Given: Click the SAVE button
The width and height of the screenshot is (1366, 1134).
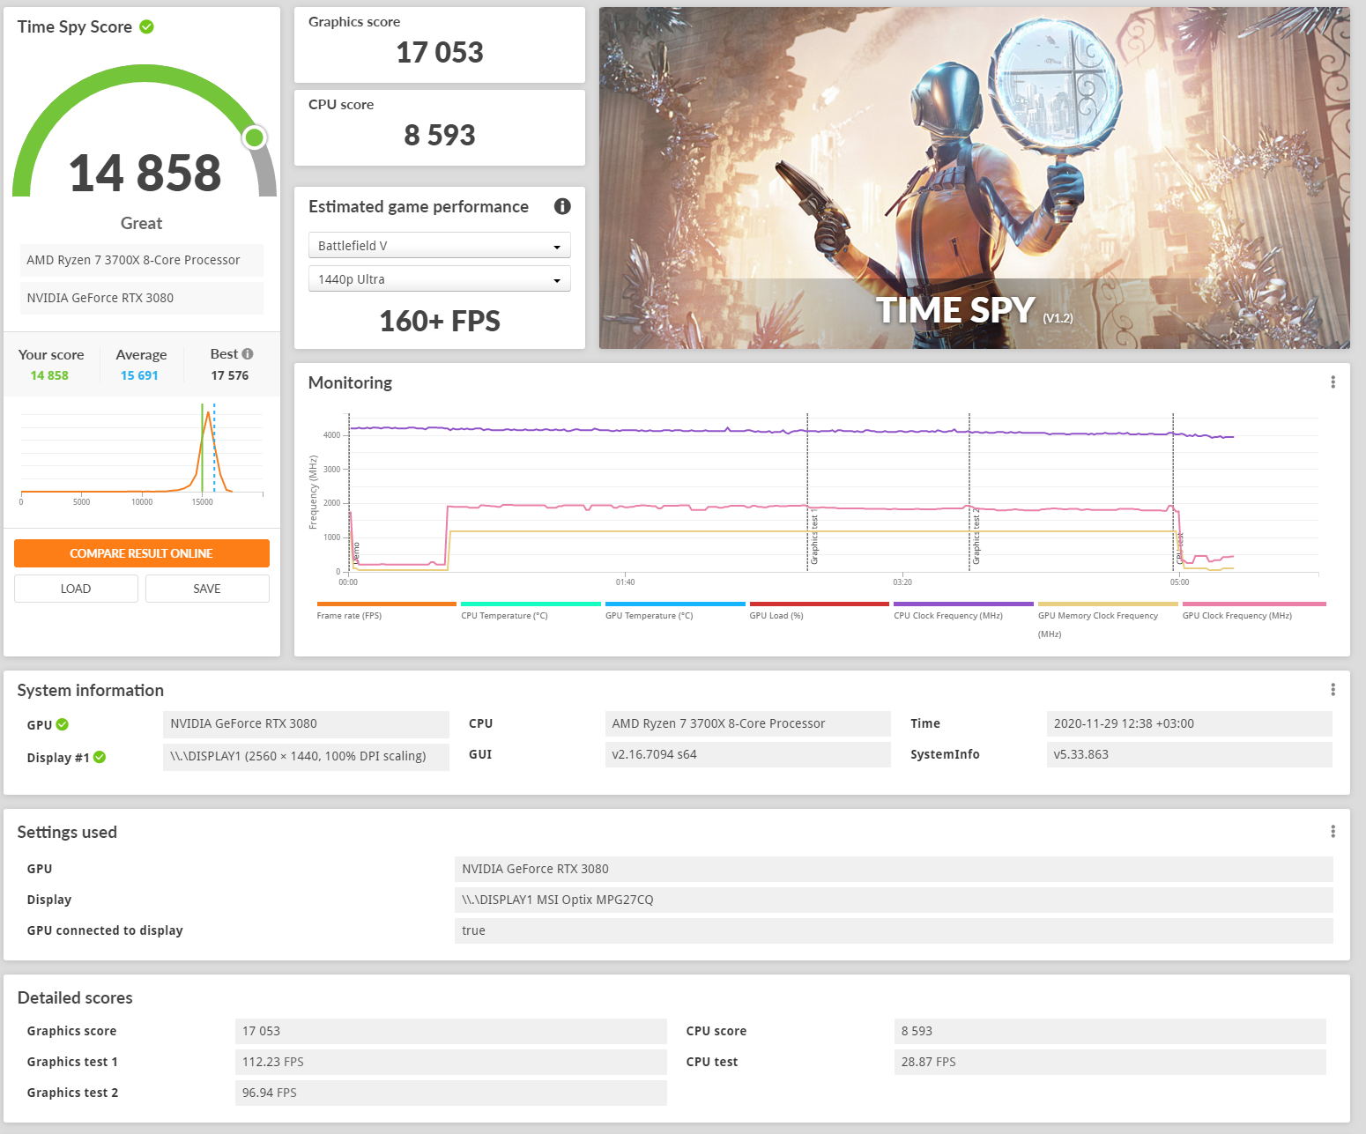Looking at the screenshot, I should [207, 589].
